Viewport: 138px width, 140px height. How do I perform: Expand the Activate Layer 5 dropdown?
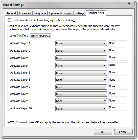click(81, 73)
